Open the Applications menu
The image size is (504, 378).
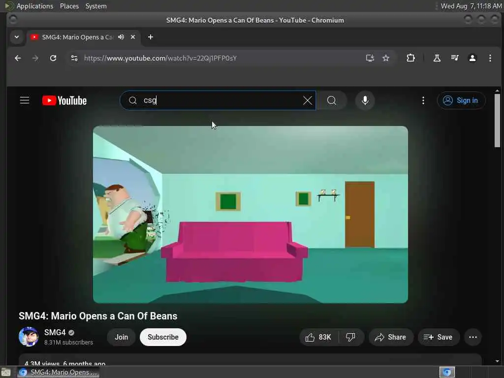35,6
